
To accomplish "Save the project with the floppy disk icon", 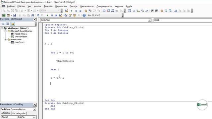I will [15, 16].
